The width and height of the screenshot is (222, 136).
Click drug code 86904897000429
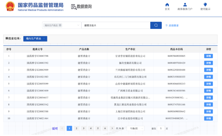177,63
